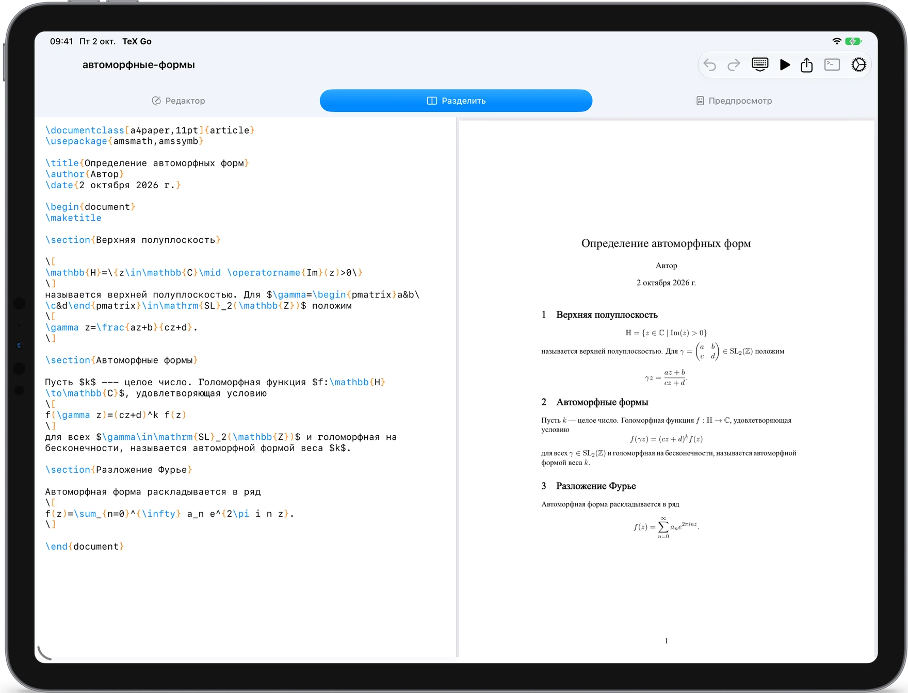Click the \title{Определение автоморфных форм} line
Image resolution: width=908 pixels, height=693 pixels.
pos(147,163)
